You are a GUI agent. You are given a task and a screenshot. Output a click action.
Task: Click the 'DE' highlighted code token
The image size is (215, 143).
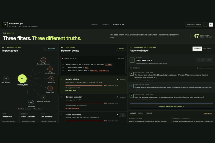tap(87, 68)
